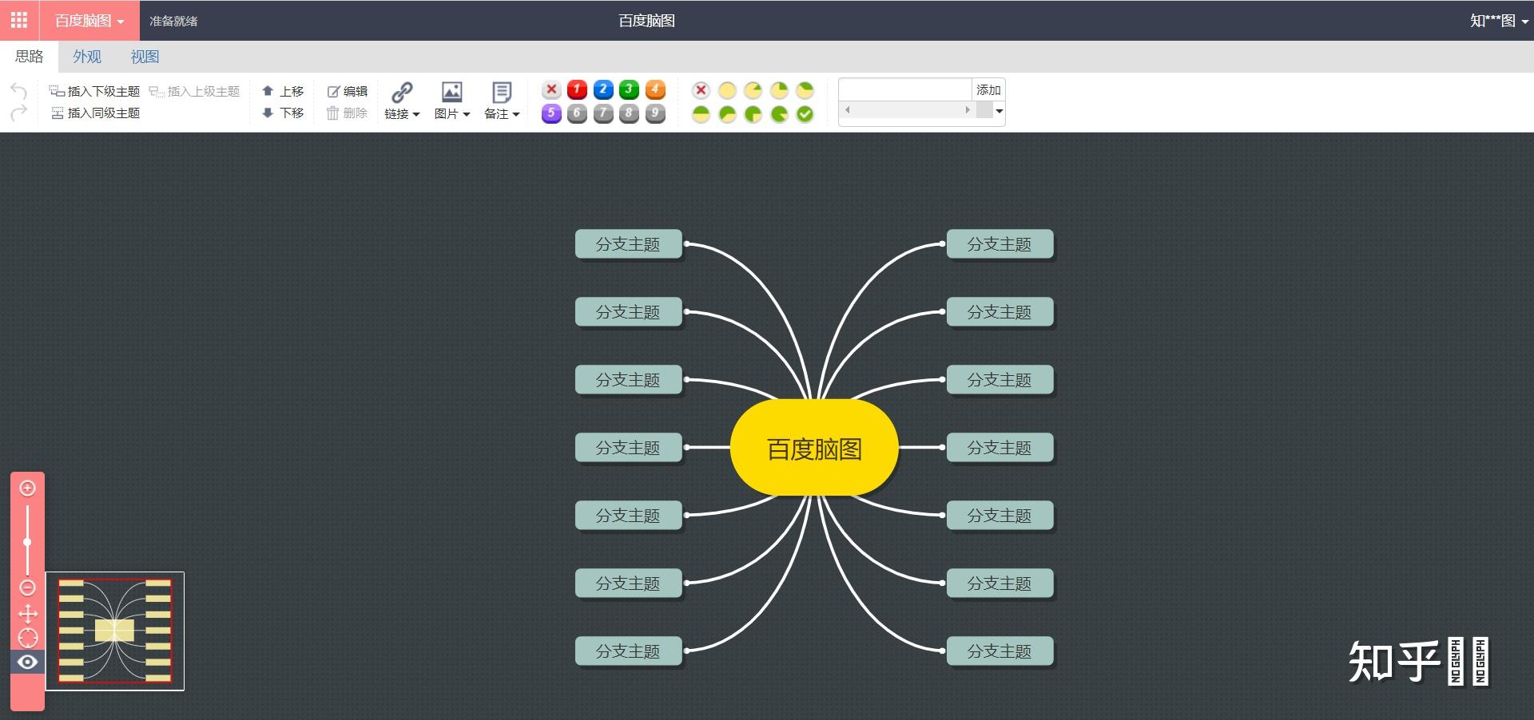The image size is (1534, 720).
Task: Switch to the 视图 tab
Action: [x=145, y=57]
